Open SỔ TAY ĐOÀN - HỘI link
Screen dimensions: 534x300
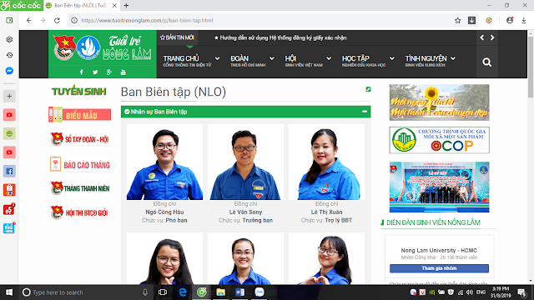pyautogui.click(x=80, y=139)
